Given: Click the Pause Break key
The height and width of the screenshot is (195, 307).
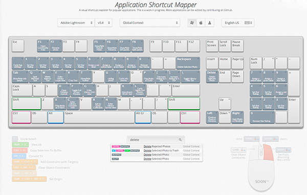Looking at the screenshot, I should [237, 46].
